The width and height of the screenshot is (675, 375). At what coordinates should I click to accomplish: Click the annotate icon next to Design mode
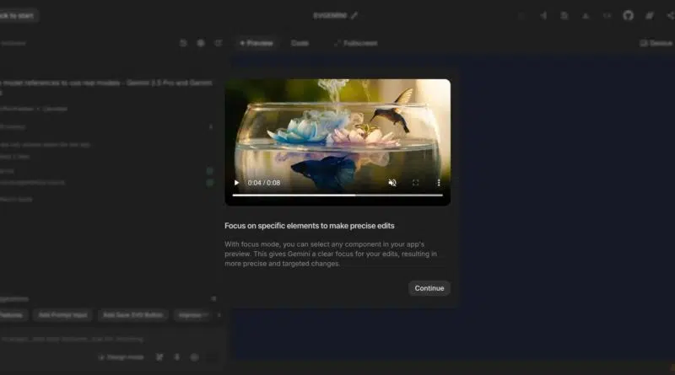coord(159,357)
